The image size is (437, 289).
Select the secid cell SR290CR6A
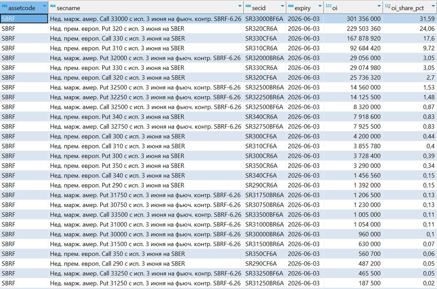click(265, 185)
